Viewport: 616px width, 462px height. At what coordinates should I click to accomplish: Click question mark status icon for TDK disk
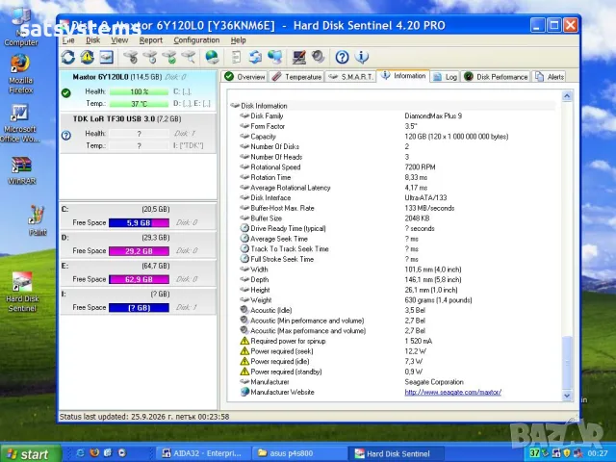point(66,135)
